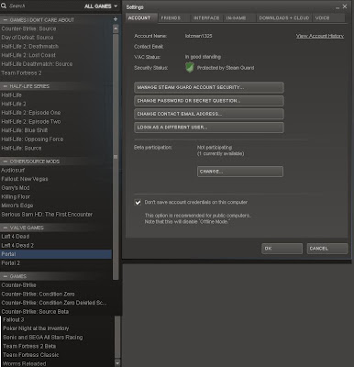Switch to the Interface tab
This screenshot has height=367, width=354.
click(206, 18)
